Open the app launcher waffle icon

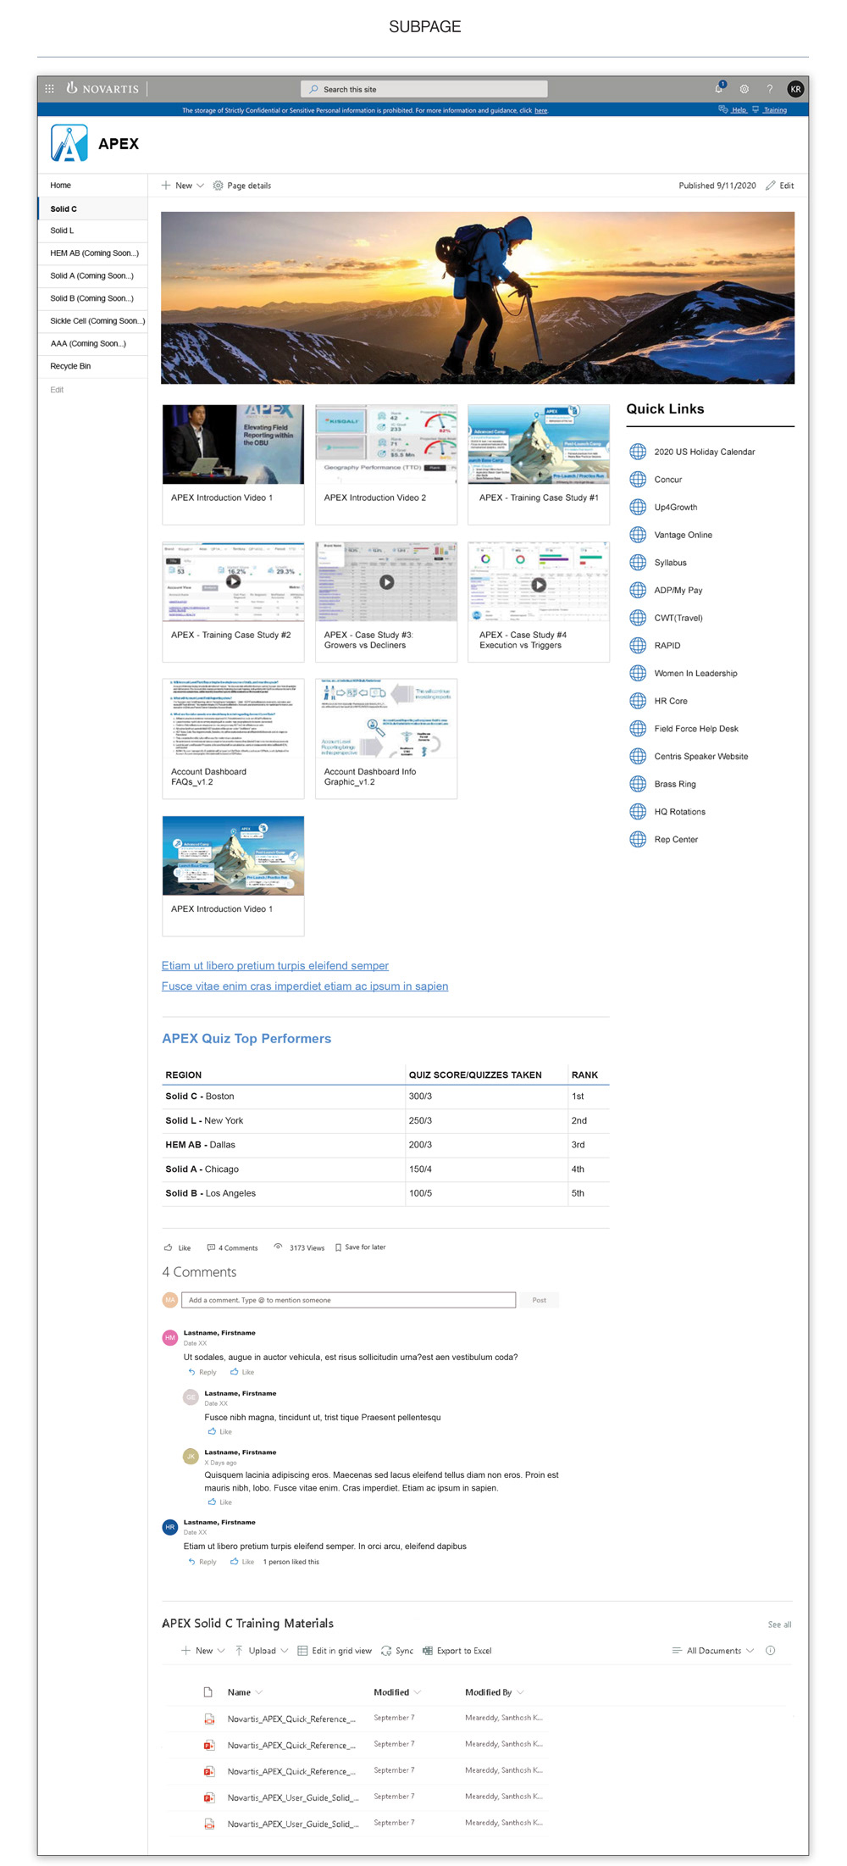click(x=49, y=88)
